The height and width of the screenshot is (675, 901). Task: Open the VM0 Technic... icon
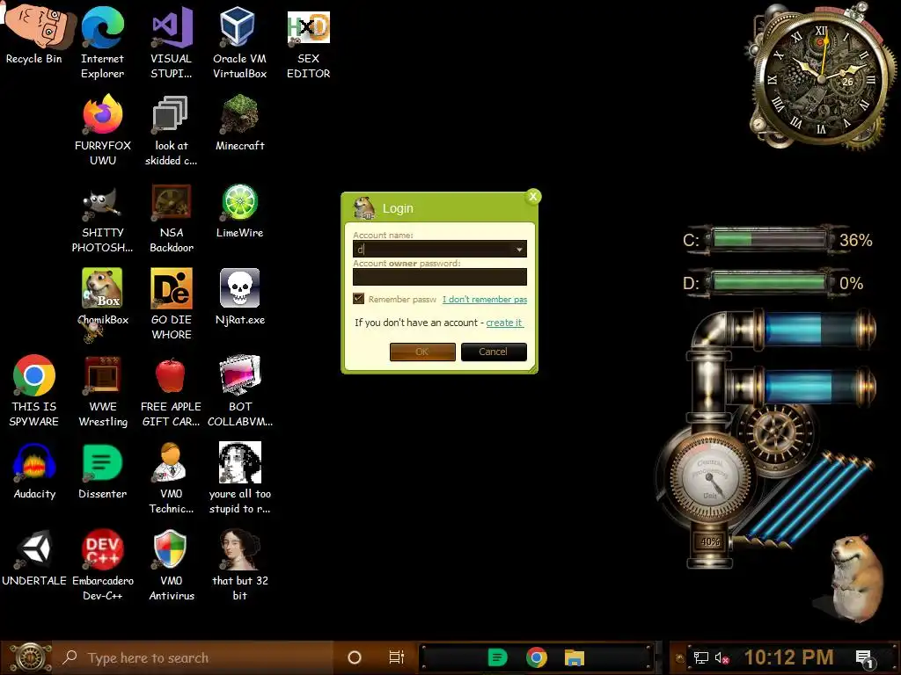pyautogui.click(x=171, y=462)
